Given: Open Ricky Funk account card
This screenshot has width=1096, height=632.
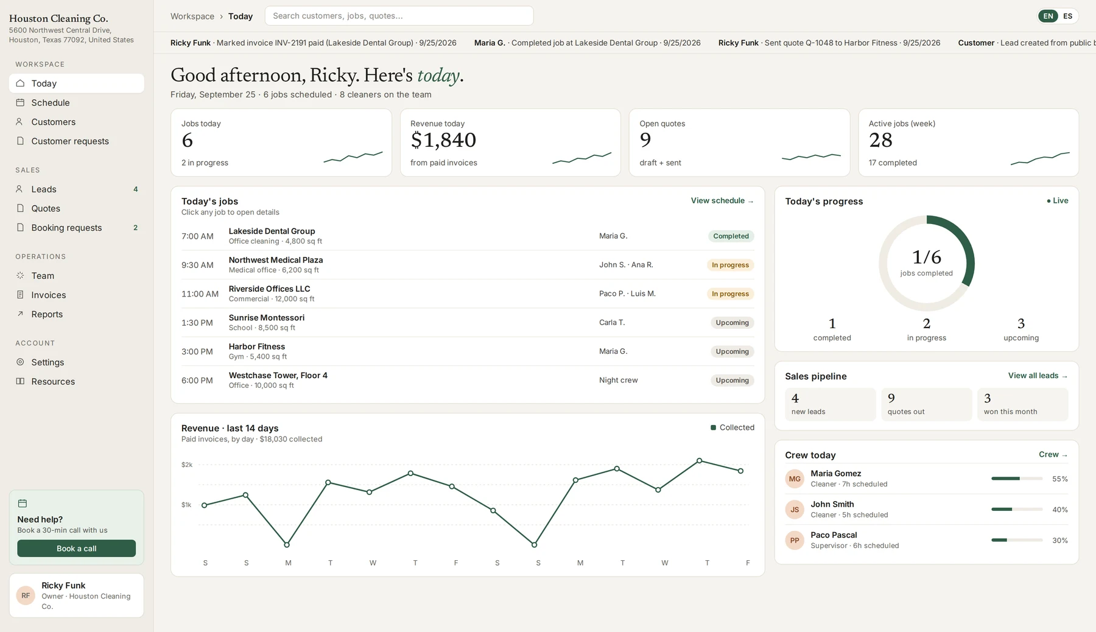Looking at the screenshot, I should coord(77,595).
